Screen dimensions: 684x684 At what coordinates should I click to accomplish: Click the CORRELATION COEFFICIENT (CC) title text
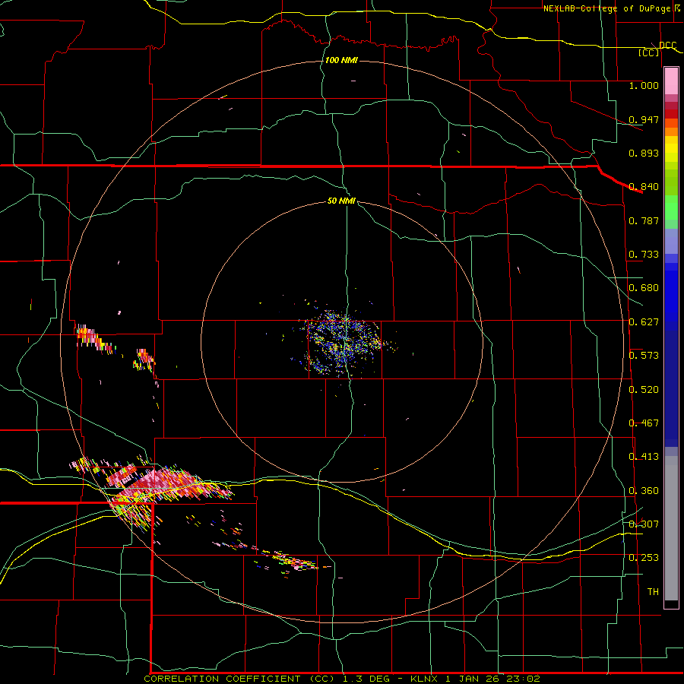239,679
